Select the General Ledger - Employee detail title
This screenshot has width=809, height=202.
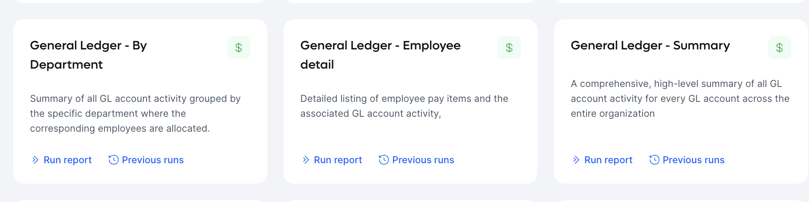[x=380, y=55]
